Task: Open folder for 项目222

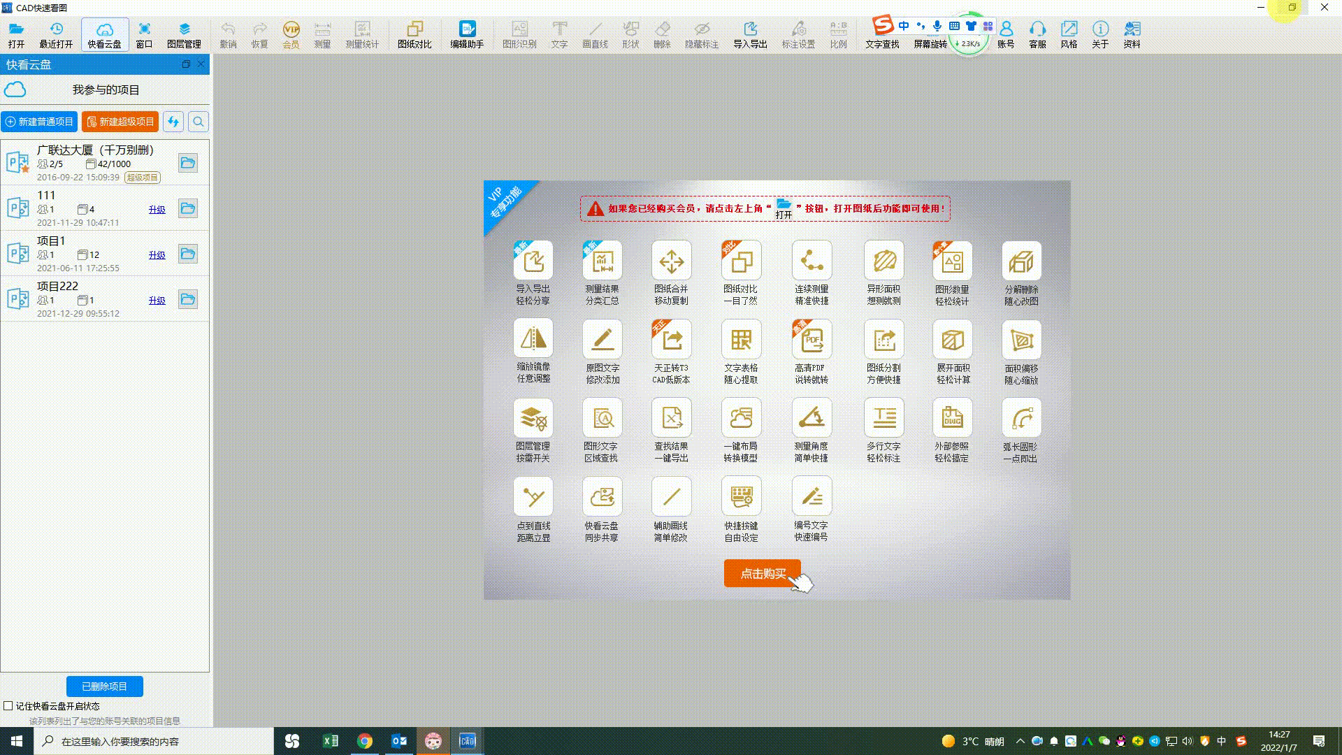Action: pos(187,299)
